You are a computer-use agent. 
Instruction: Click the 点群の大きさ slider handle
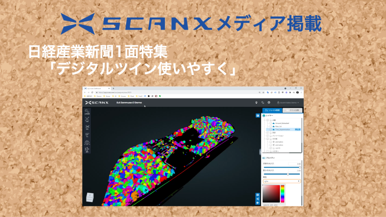tap(300, 167)
